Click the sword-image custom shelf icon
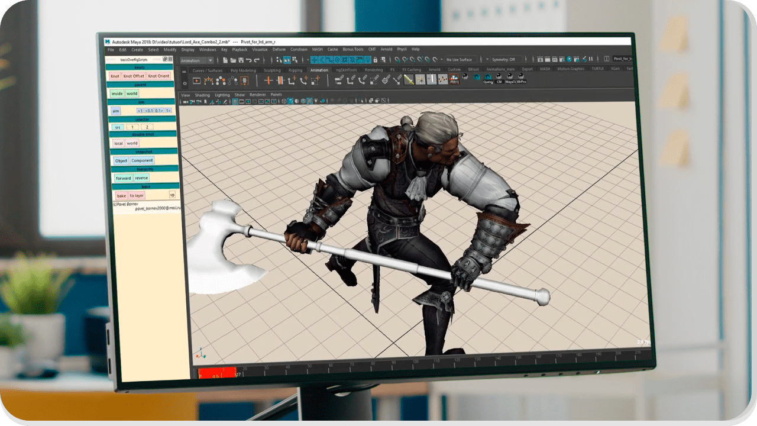This screenshot has height=426, width=757. click(x=409, y=79)
